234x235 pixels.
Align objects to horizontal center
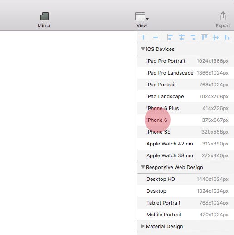click(x=181, y=37)
